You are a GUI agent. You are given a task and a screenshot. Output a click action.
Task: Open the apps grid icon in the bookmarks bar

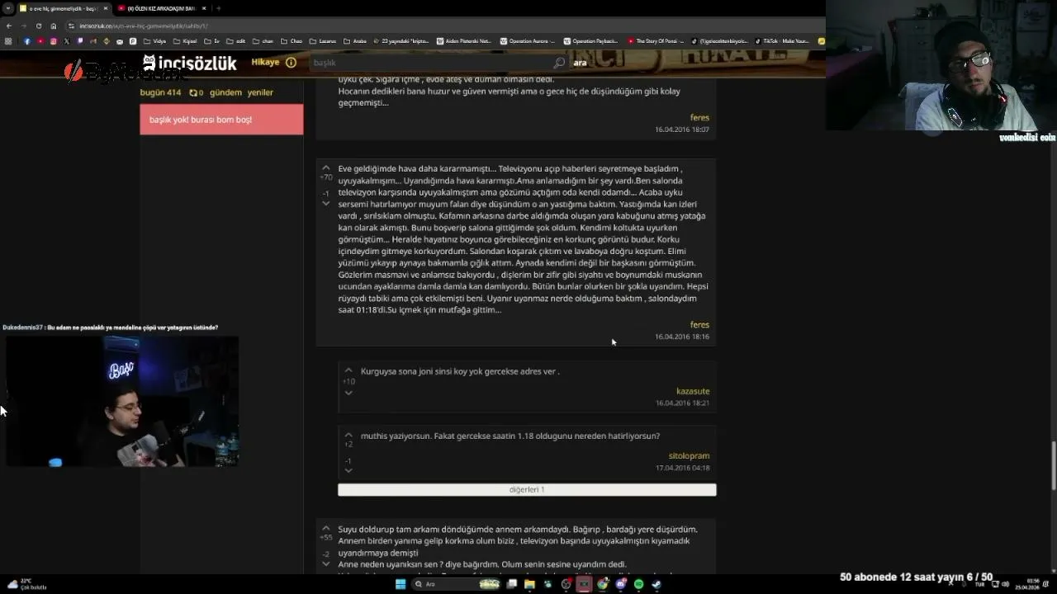point(8,41)
